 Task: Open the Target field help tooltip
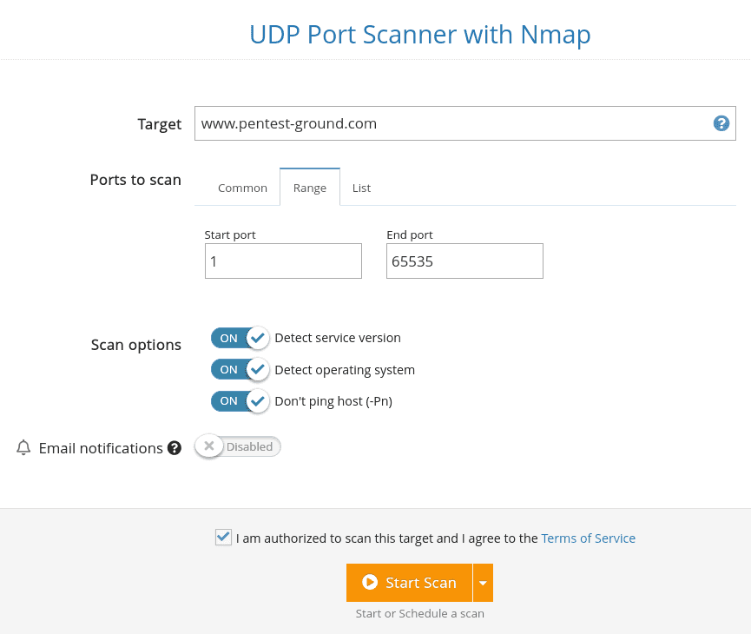point(721,123)
